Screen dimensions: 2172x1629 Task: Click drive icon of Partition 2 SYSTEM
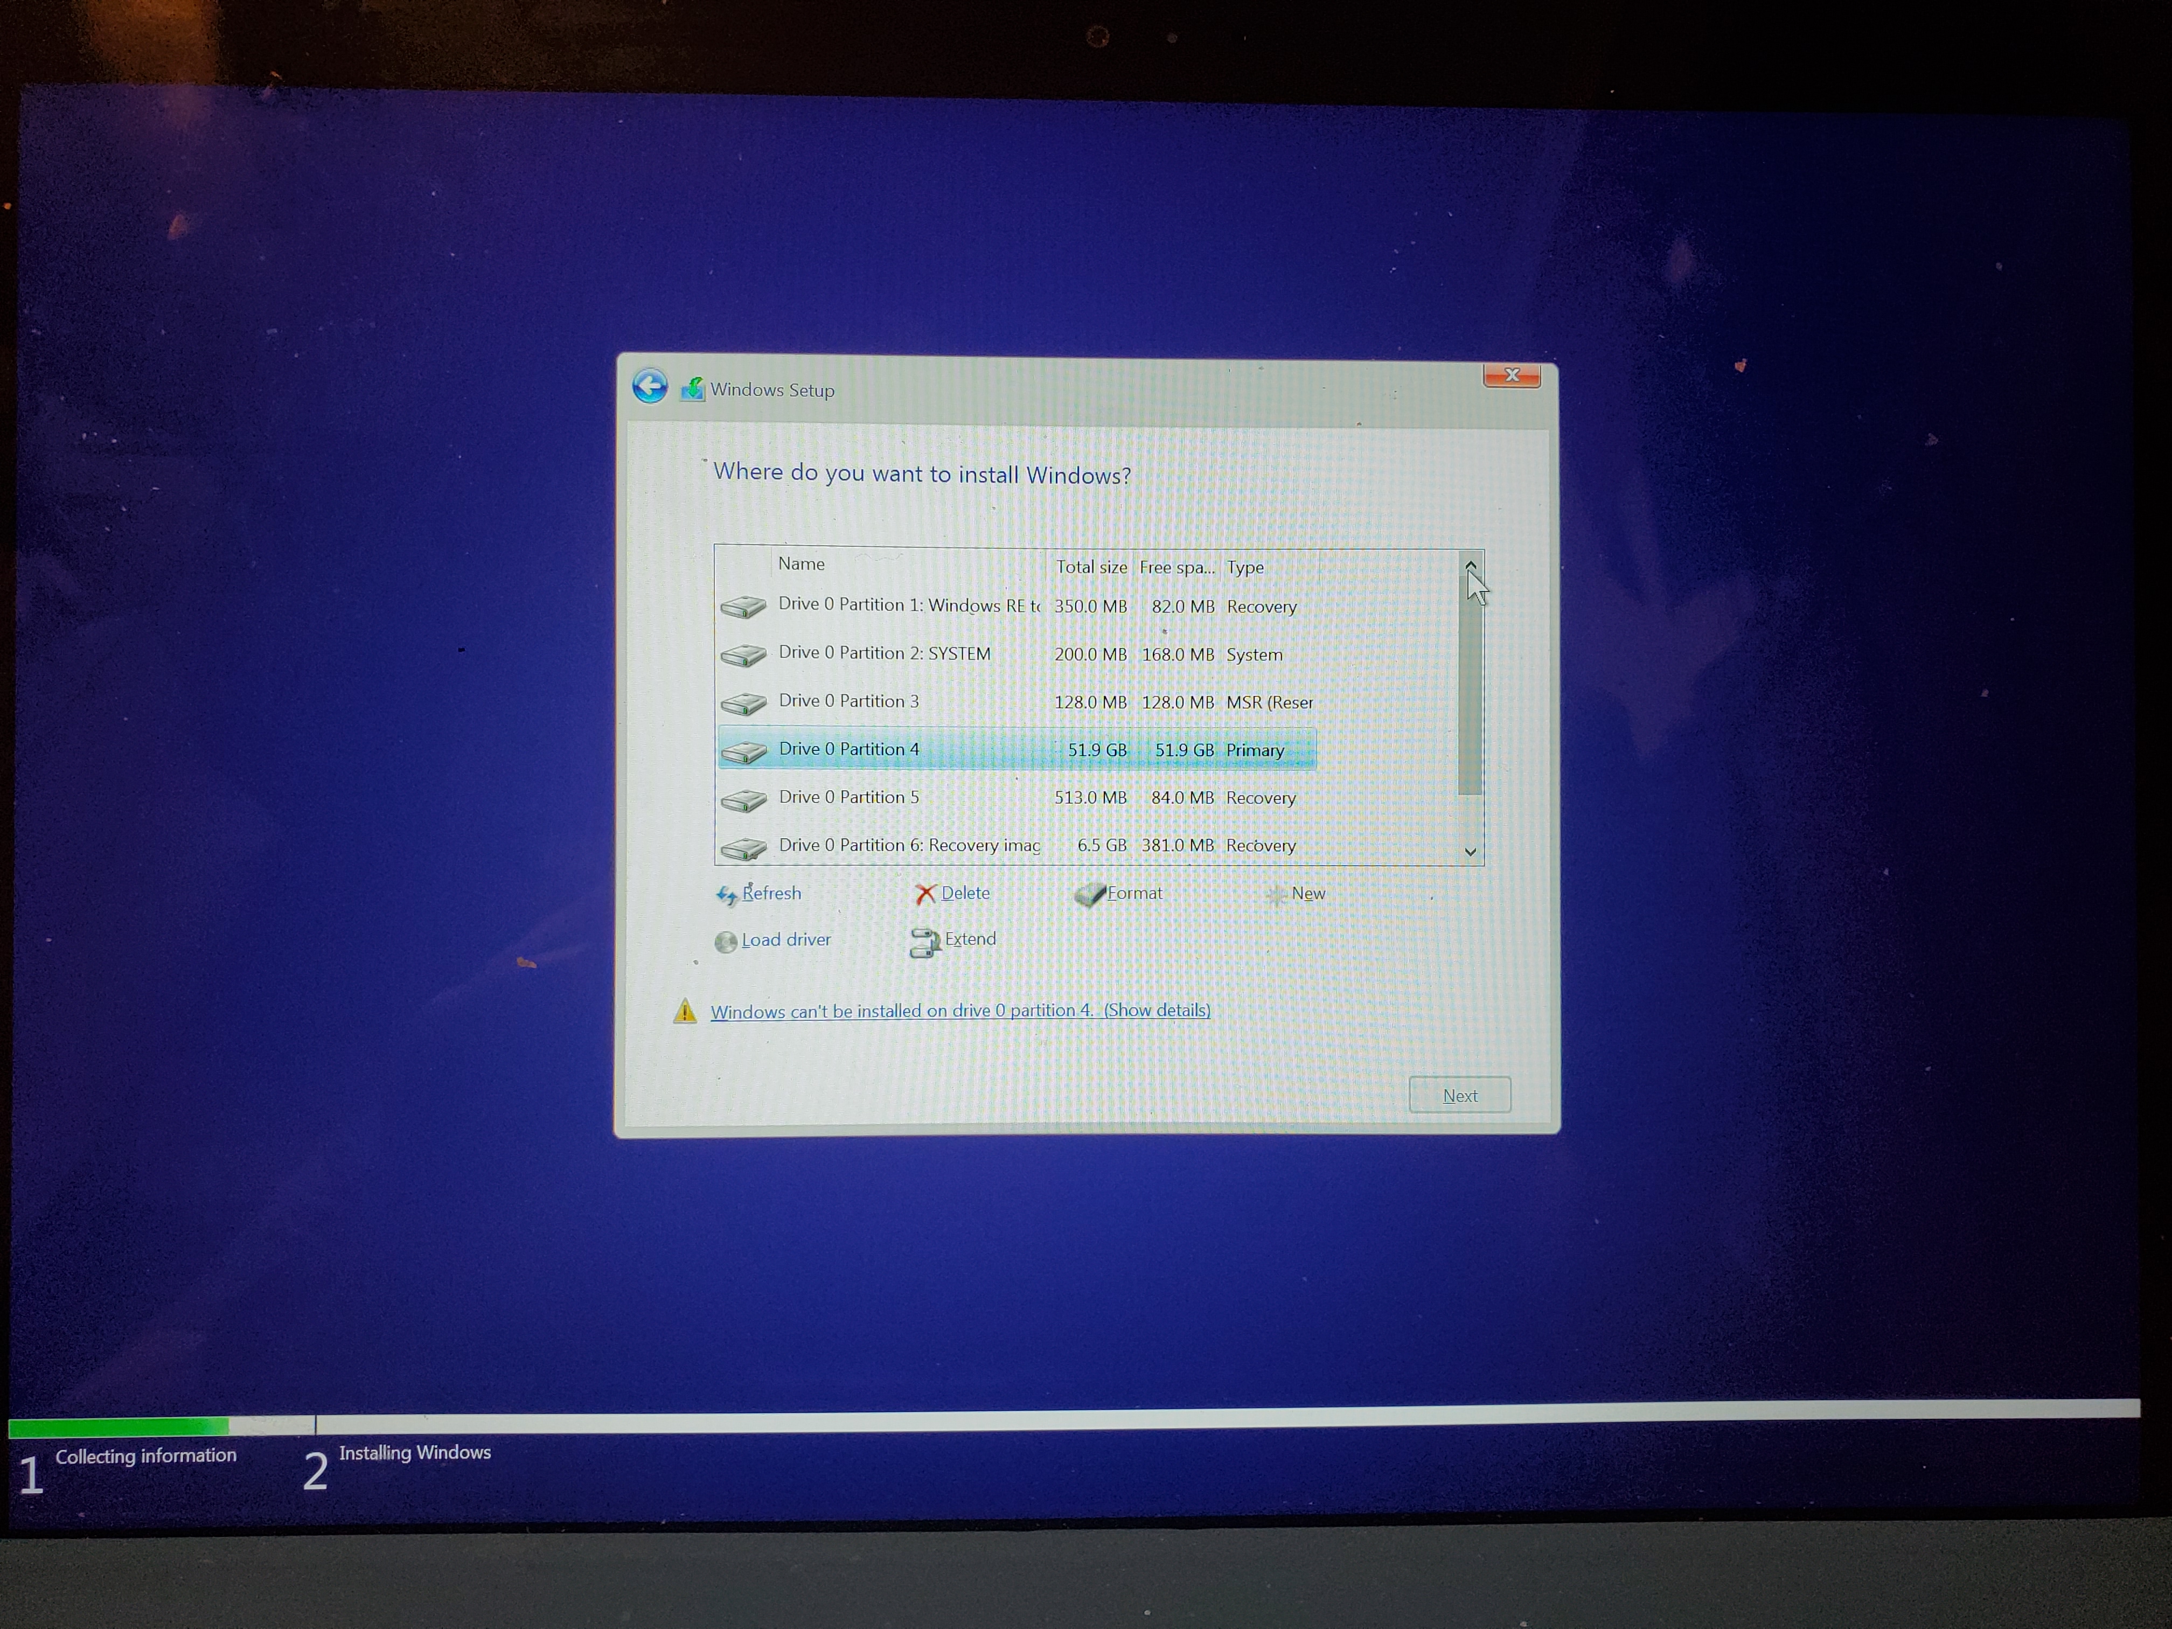[x=743, y=655]
